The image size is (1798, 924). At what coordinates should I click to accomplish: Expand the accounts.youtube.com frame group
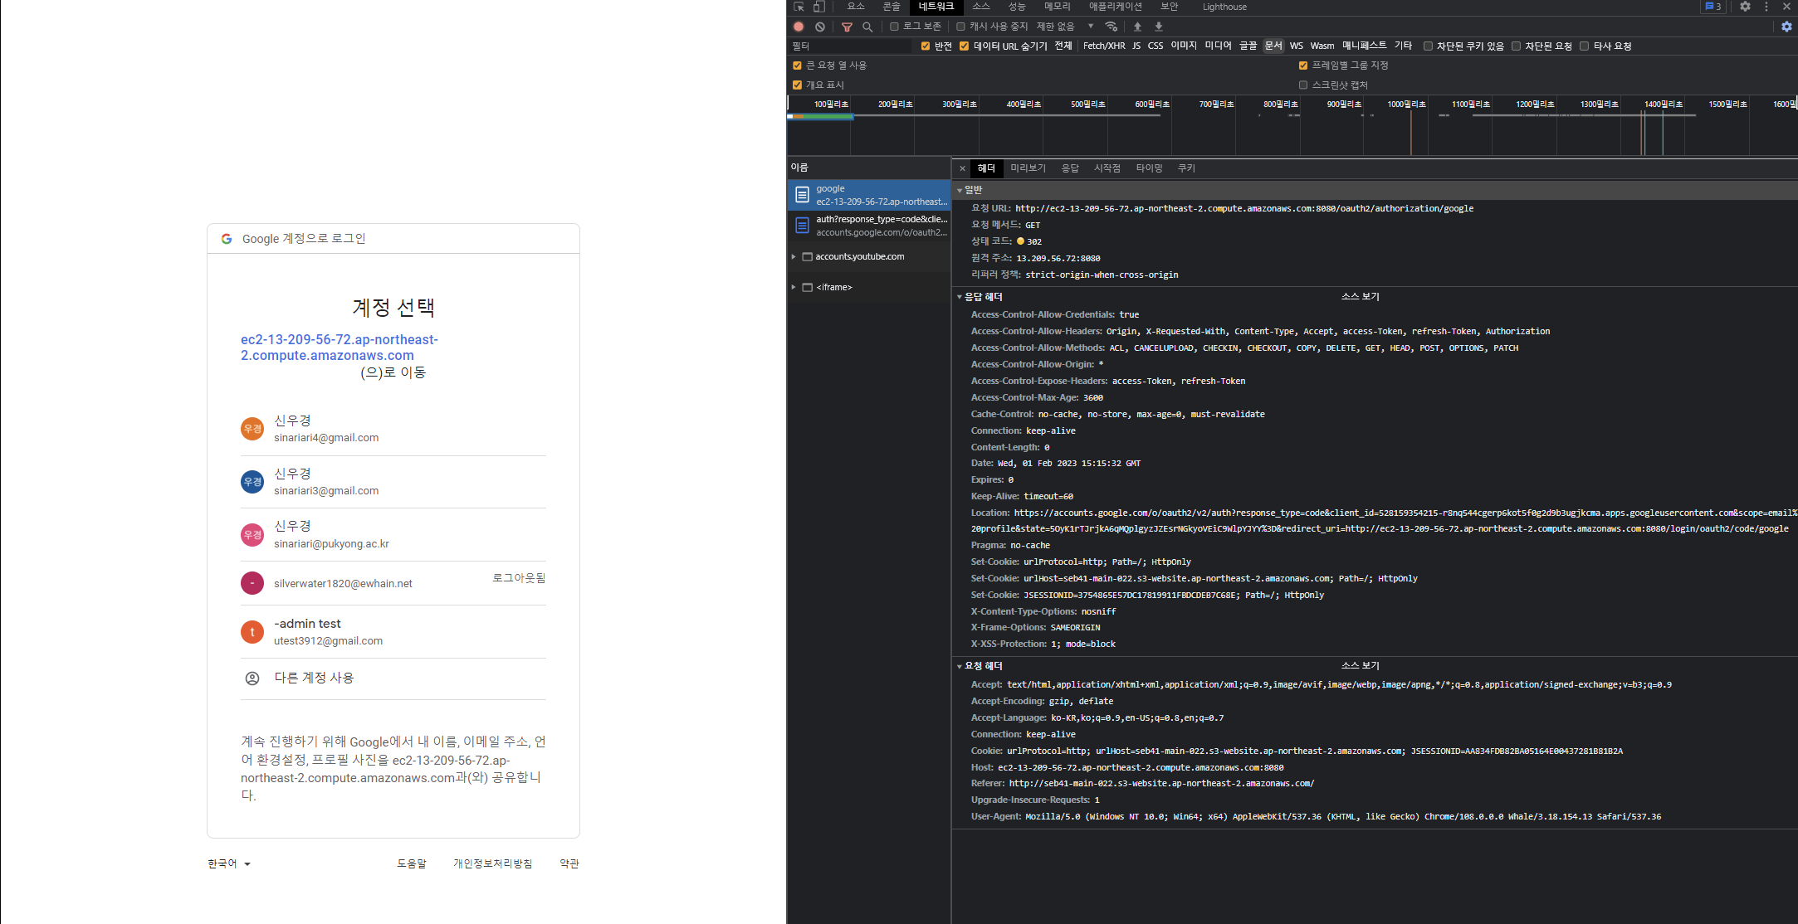coord(794,256)
